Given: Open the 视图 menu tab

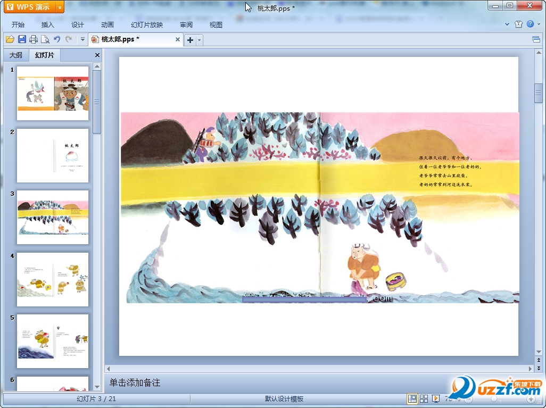Looking at the screenshot, I should click(216, 24).
